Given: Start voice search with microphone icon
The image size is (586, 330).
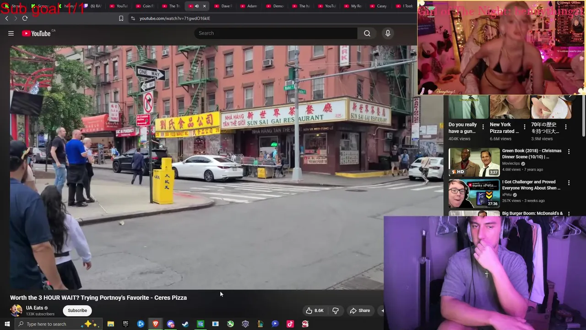Looking at the screenshot, I should (x=388, y=33).
